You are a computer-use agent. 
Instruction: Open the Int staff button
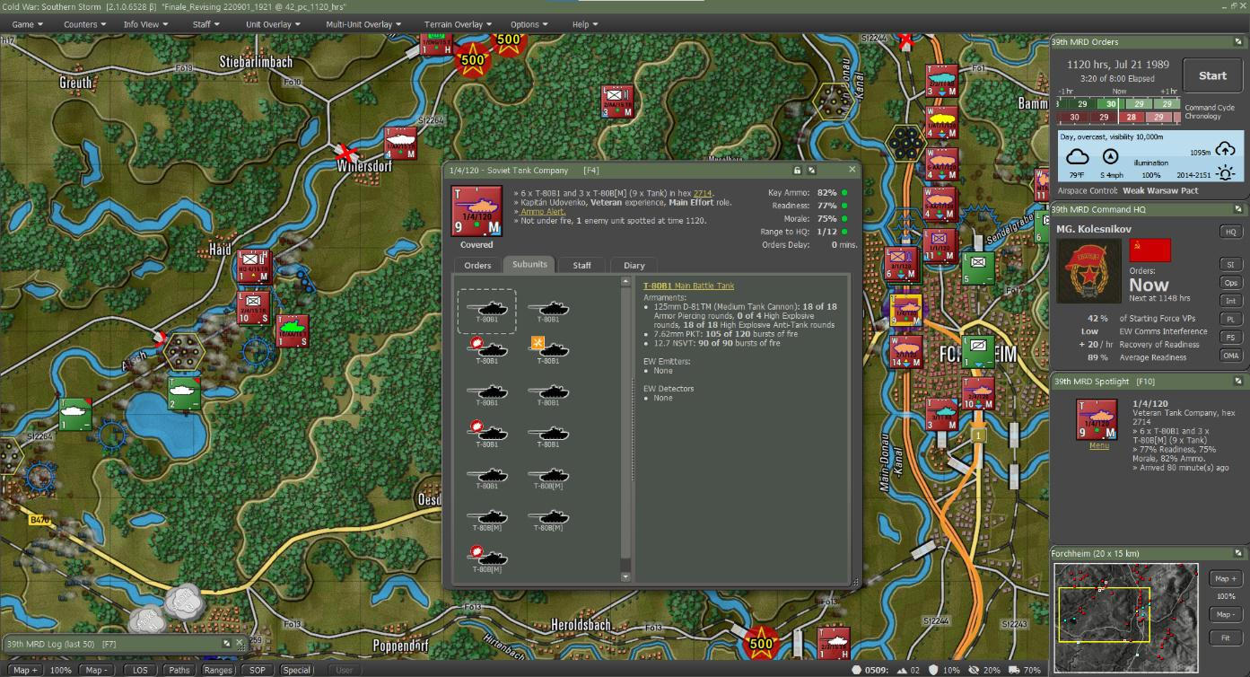[1230, 301]
